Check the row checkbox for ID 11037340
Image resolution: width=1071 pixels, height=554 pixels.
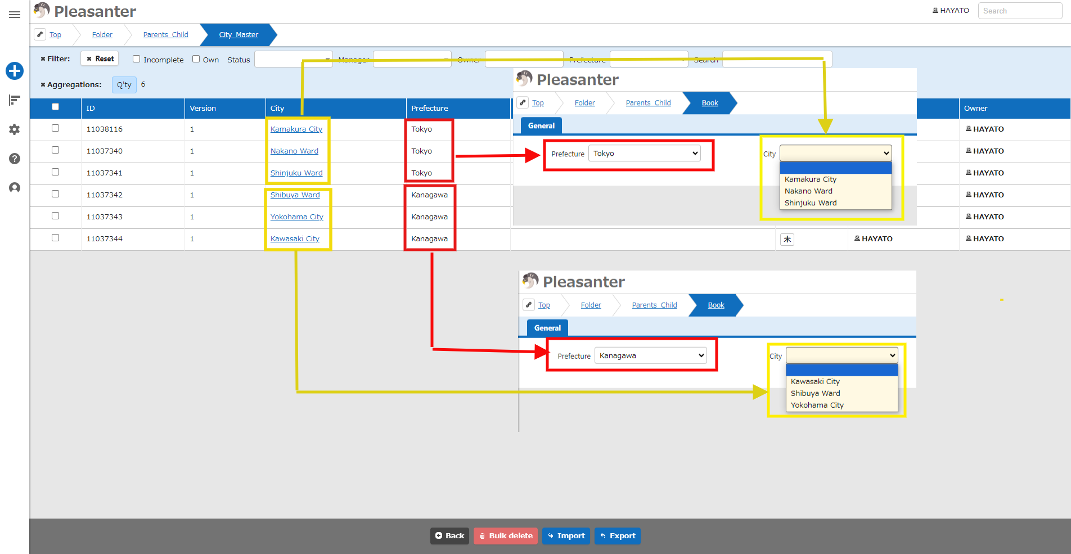[55, 150]
